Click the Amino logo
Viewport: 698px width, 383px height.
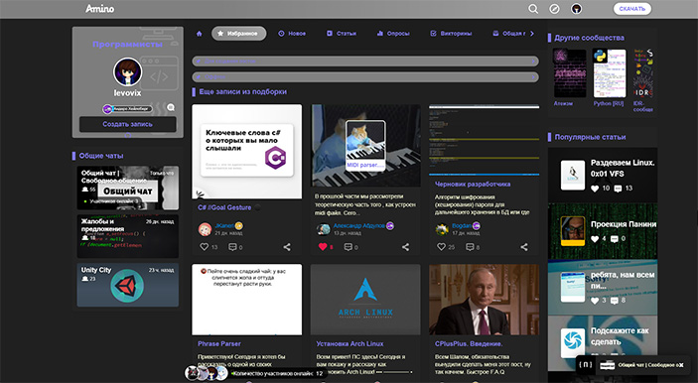coord(99,9)
